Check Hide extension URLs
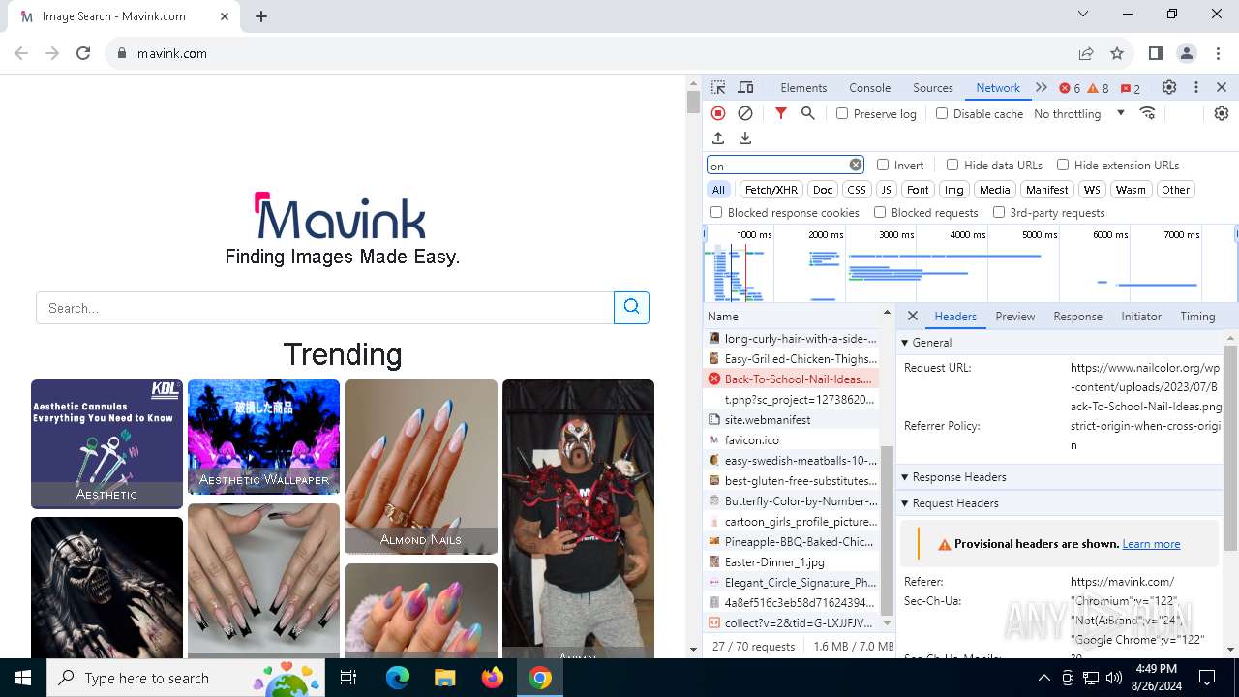The height and width of the screenshot is (697, 1239). click(1063, 165)
